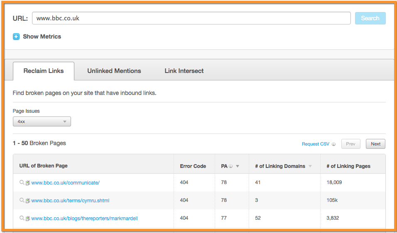Click the magnifier icon beside the cymru.shtml URL
The height and width of the screenshot is (233, 397).
coord(22,200)
